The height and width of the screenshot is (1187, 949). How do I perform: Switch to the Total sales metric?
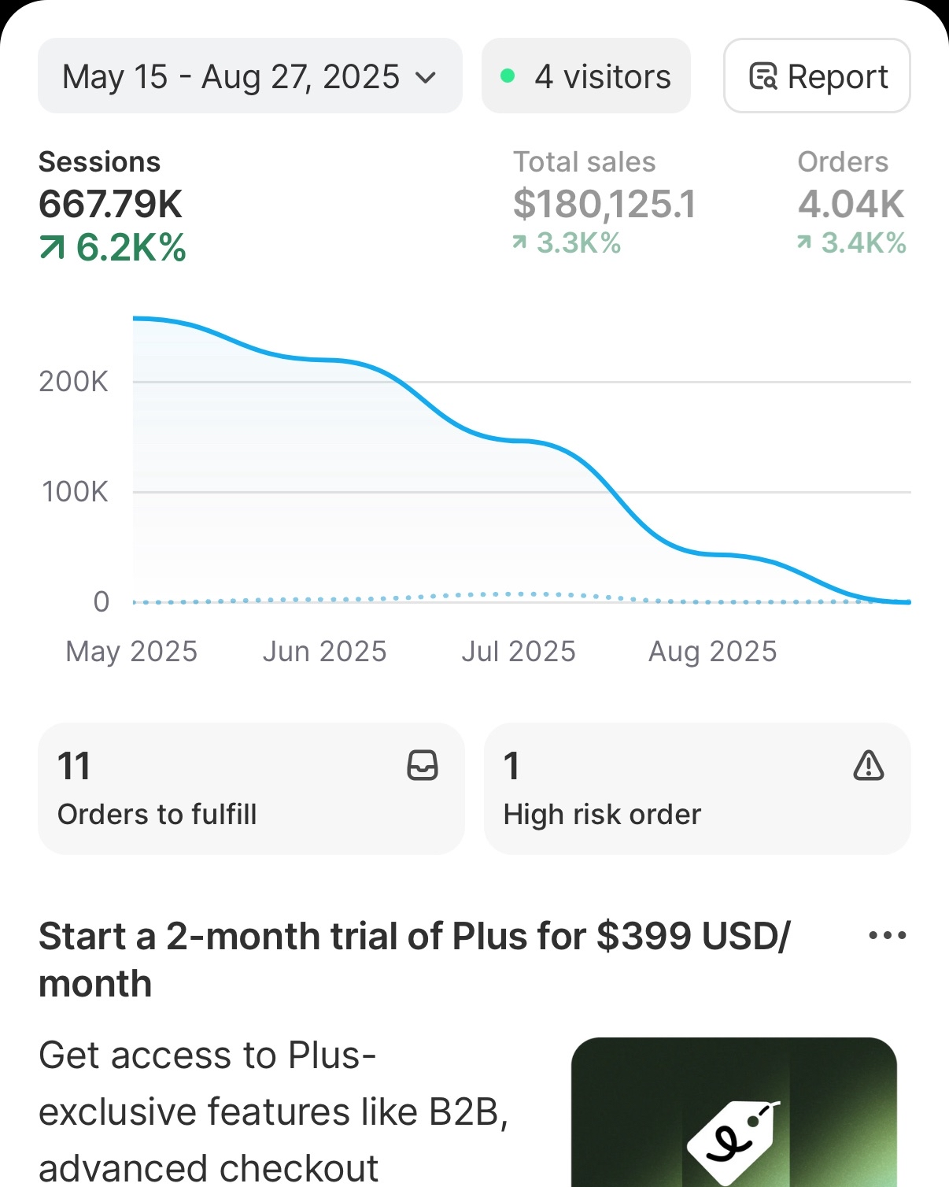coord(604,203)
